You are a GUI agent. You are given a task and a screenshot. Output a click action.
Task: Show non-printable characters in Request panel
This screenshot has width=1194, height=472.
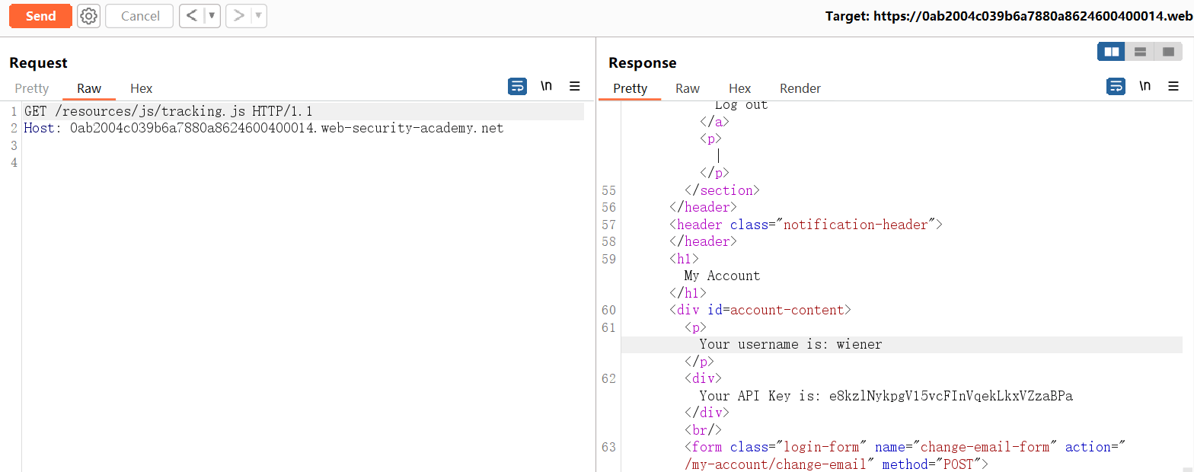coord(546,86)
